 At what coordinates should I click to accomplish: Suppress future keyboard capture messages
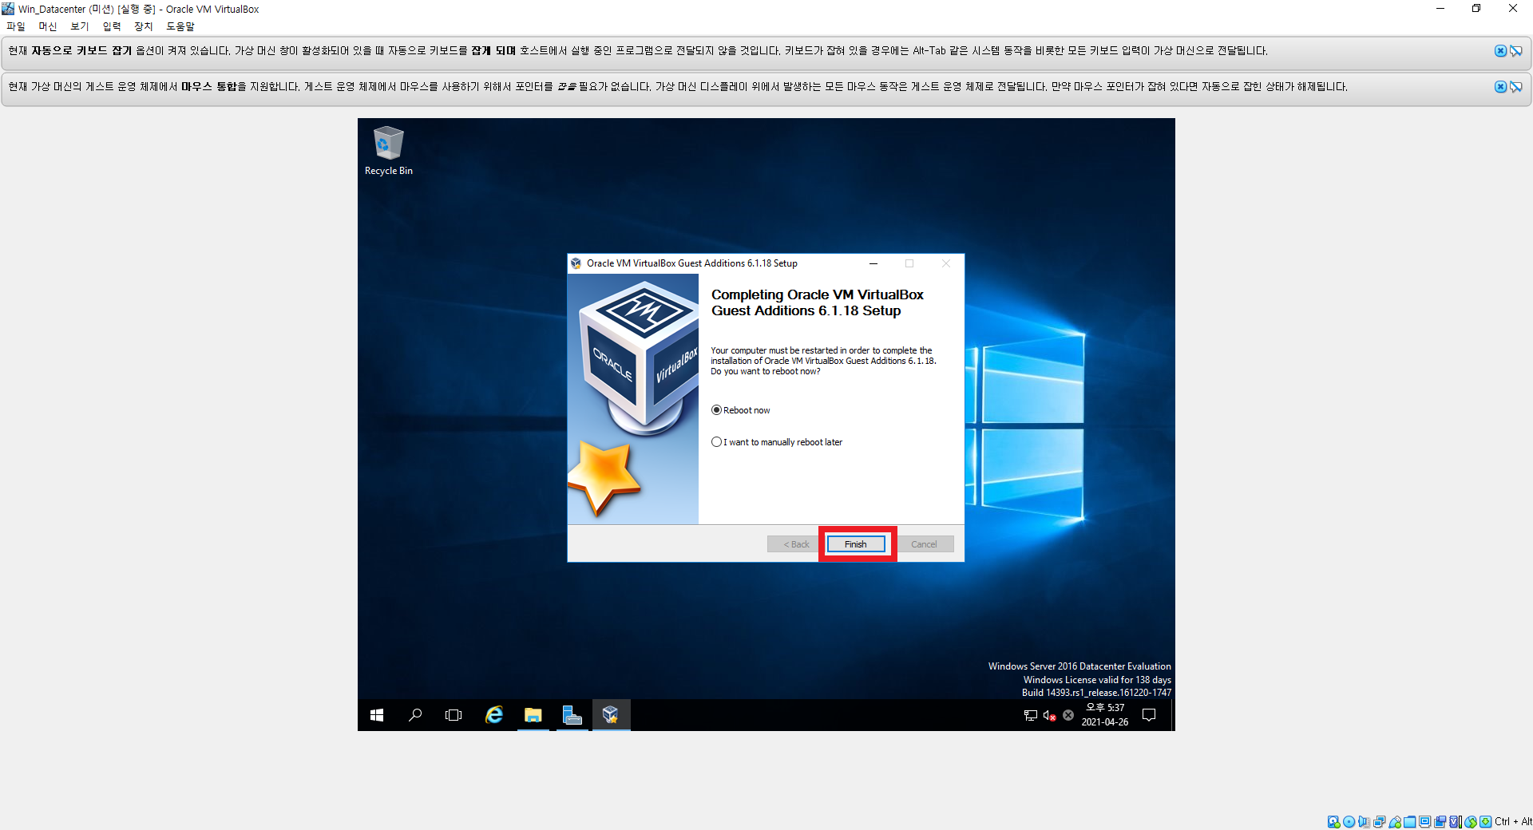[x=1516, y=51]
